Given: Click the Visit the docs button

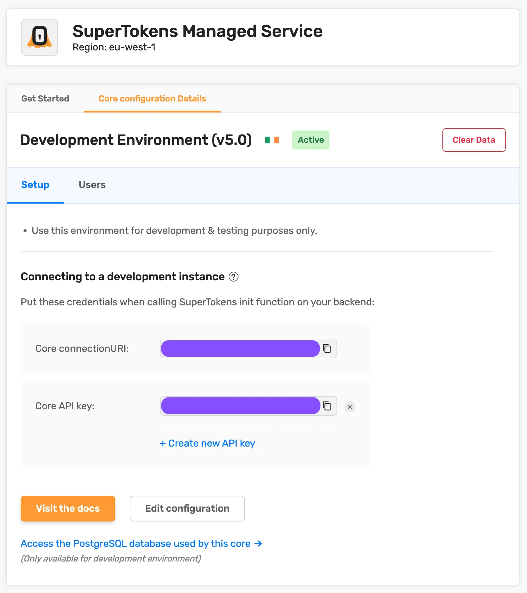Looking at the screenshot, I should point(68,508).
